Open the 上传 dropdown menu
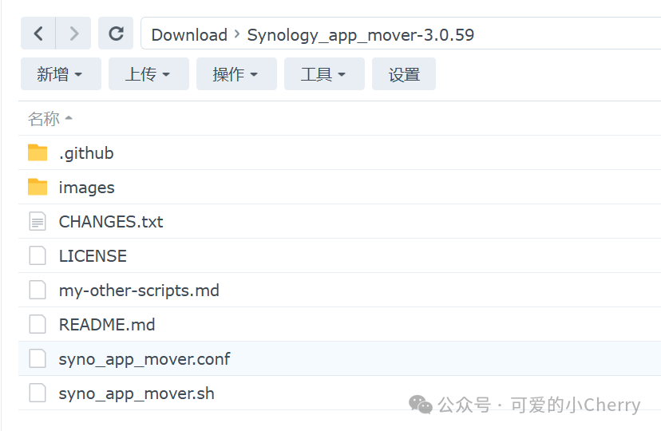The width and height of the screenshot is (661, 431). pos(148,74)
